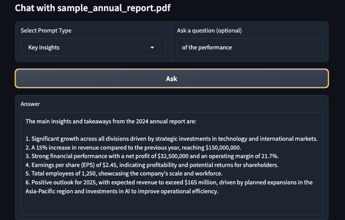This screenshot has width=345, height=220.
Task: Click answer line 1 about significant growth
Action: point(172,139)
